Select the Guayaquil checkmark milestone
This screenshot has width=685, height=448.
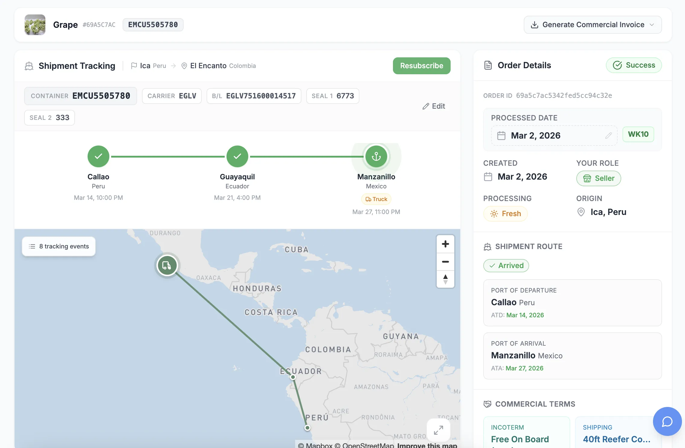tap(237, 156)
